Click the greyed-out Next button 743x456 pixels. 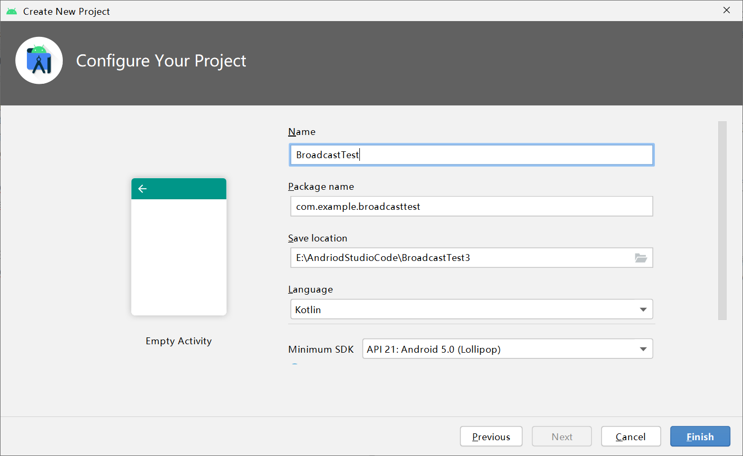coord(561,436)
